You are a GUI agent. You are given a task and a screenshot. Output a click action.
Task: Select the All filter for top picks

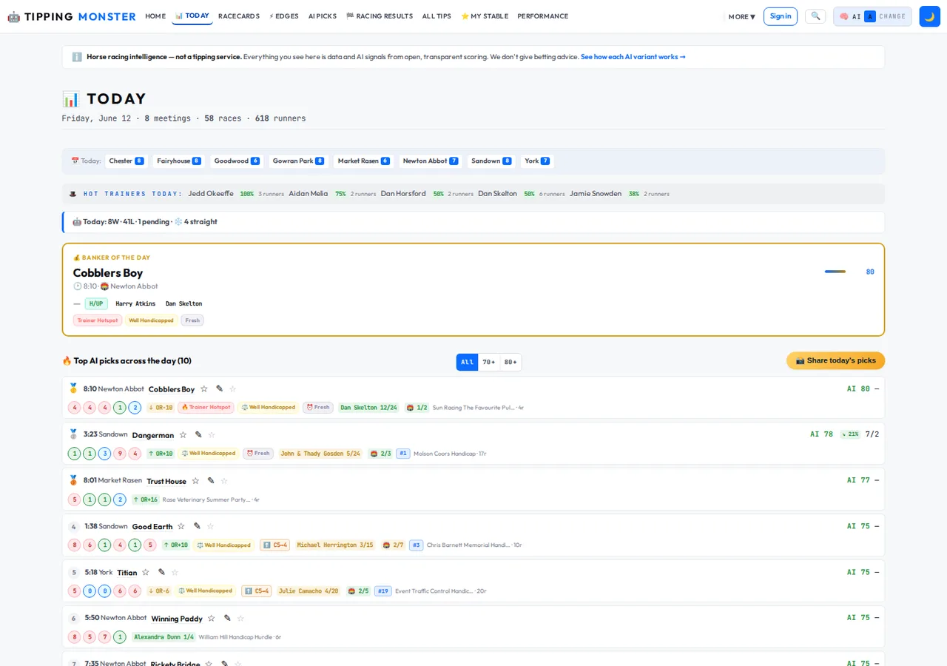click(x=468, y=362)
